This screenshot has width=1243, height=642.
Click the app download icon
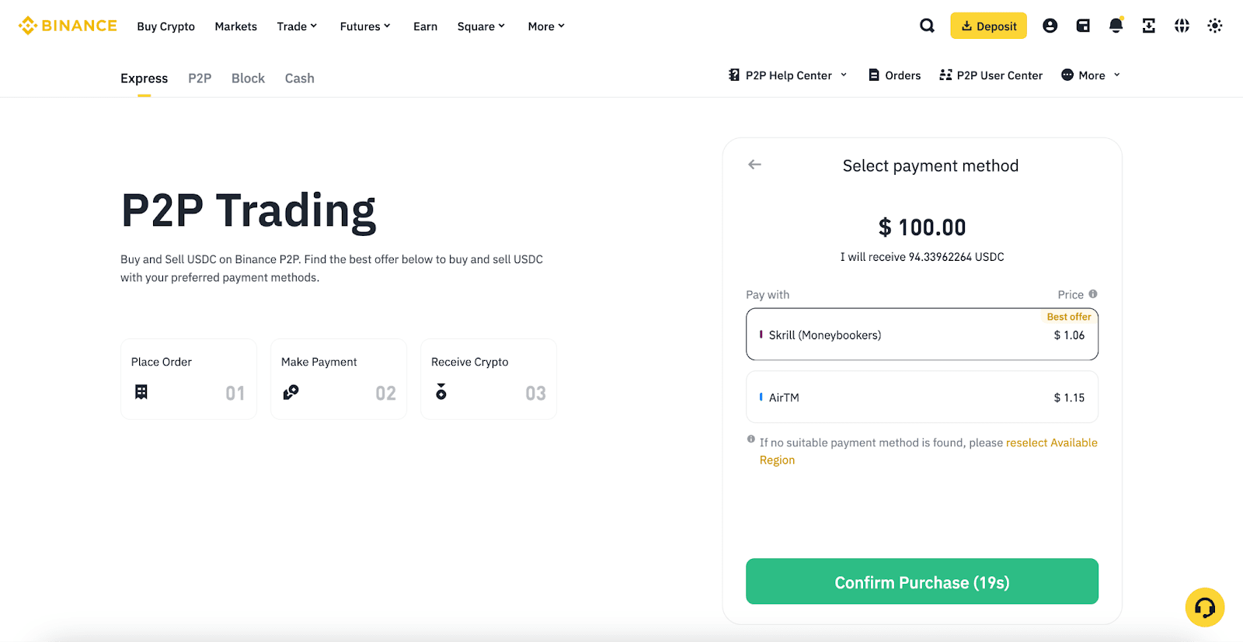(1148, 26)
